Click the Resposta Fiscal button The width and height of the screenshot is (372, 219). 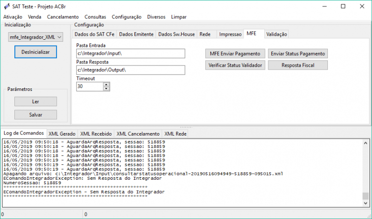tap(298, 66)
